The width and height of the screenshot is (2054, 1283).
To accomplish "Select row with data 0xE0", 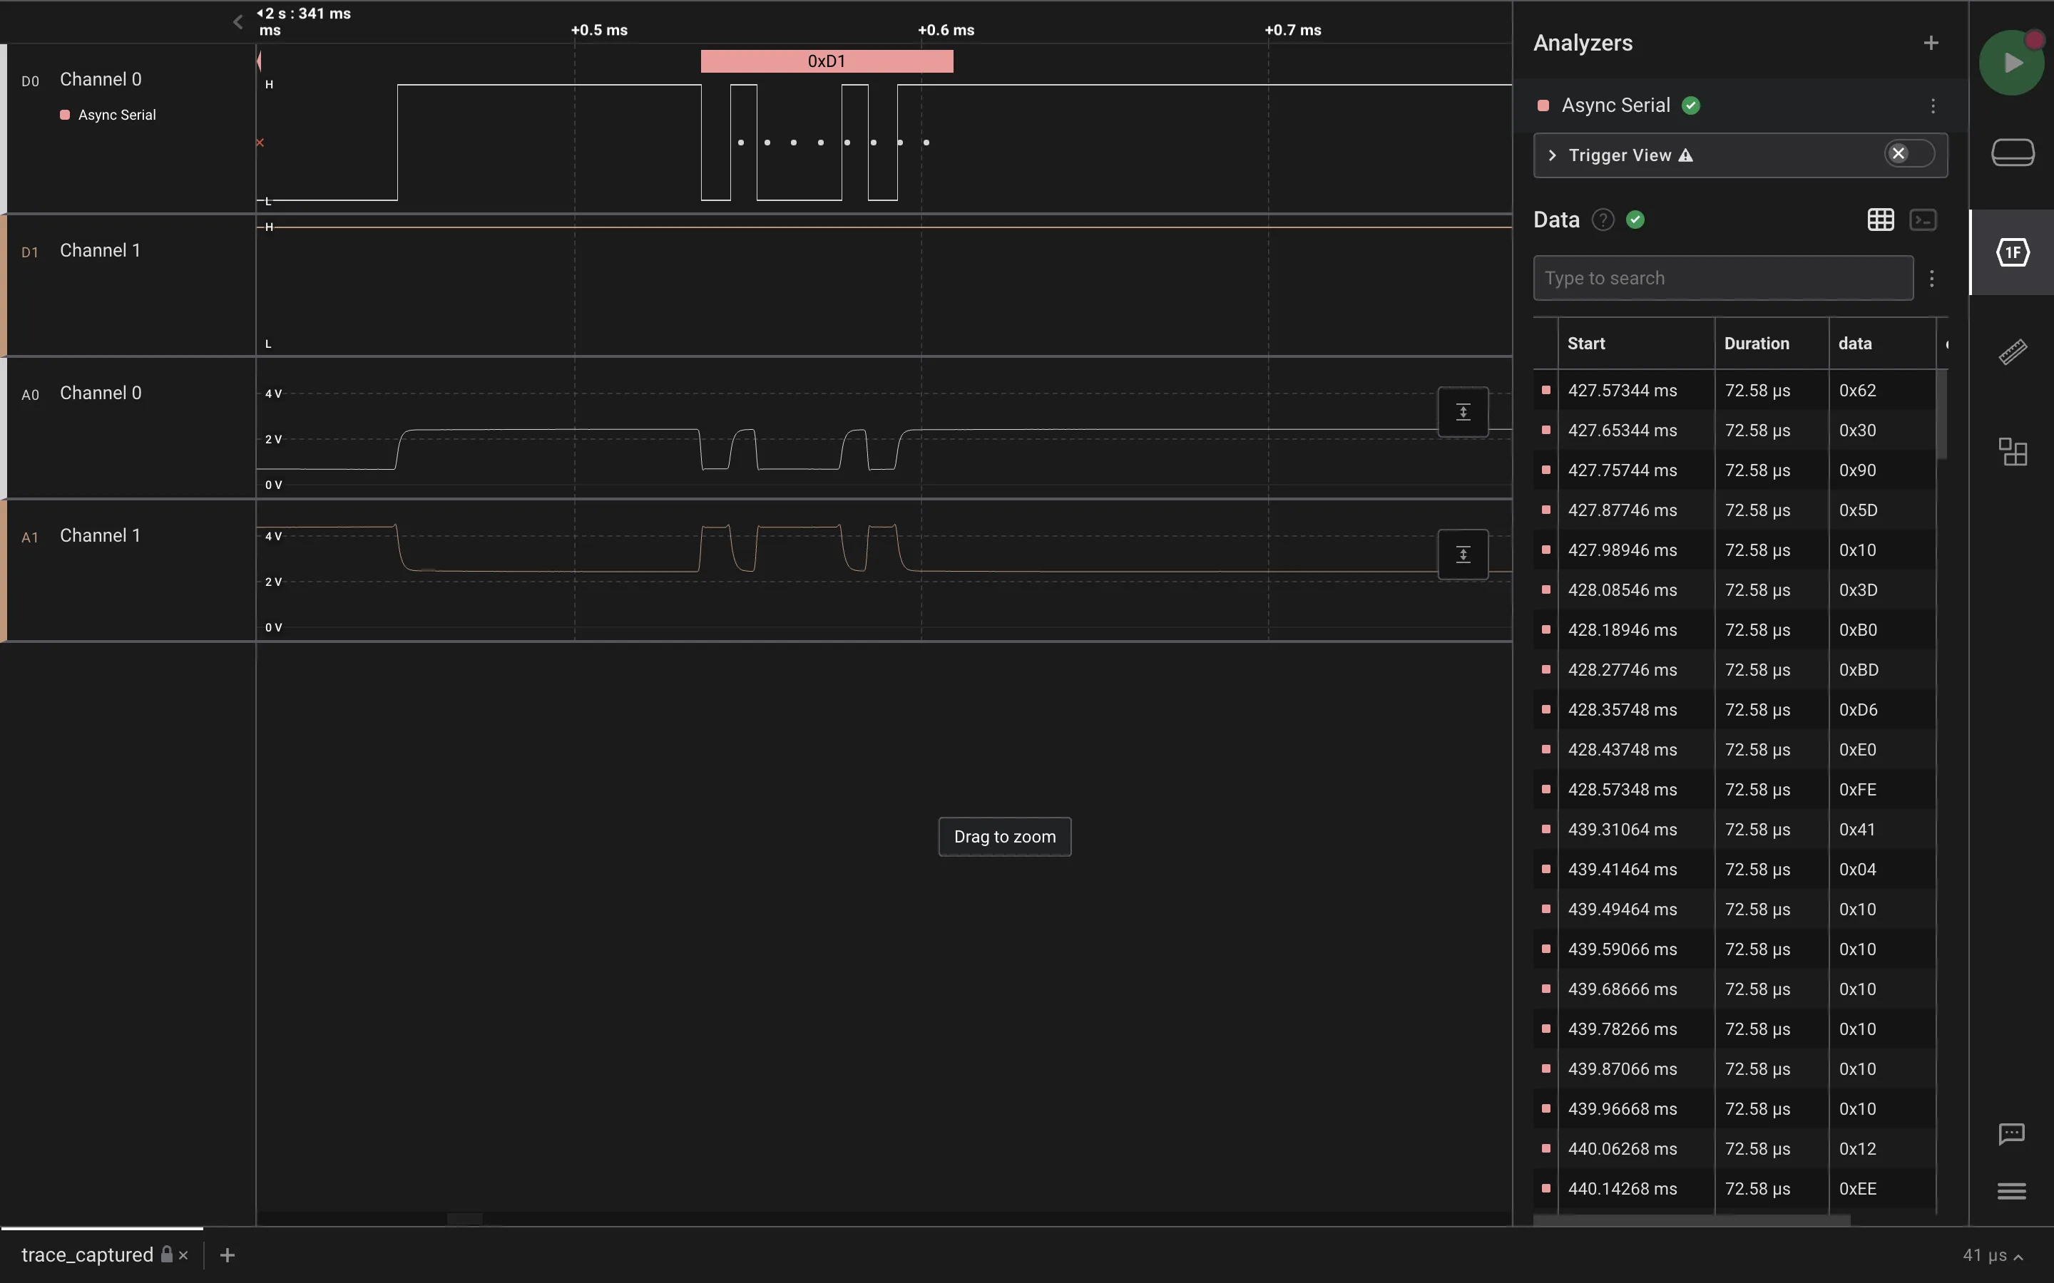I will pos(1734,749).
